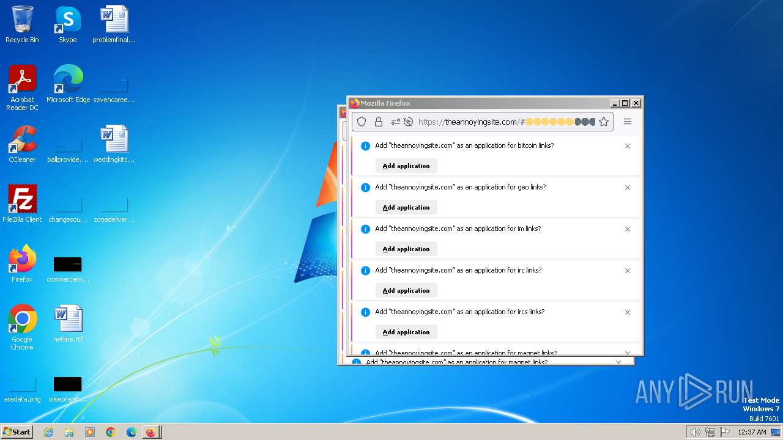
Task: Click the autoplay blocked icon in address bar
Action: tap(408, 122)
